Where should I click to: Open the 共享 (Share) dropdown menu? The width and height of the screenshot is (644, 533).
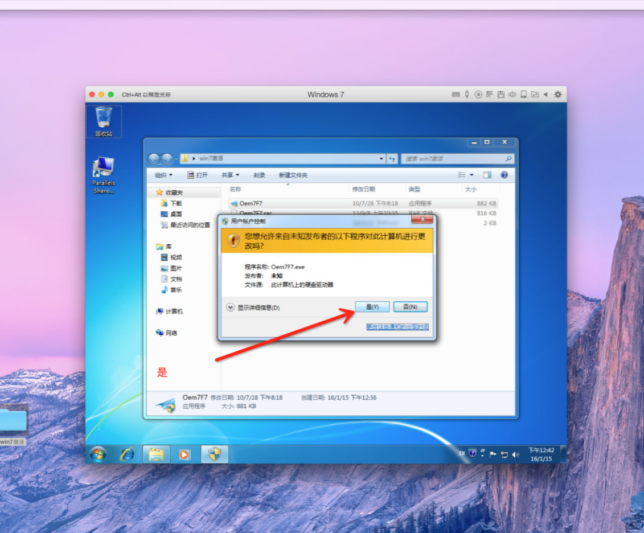tap(230, 175)
